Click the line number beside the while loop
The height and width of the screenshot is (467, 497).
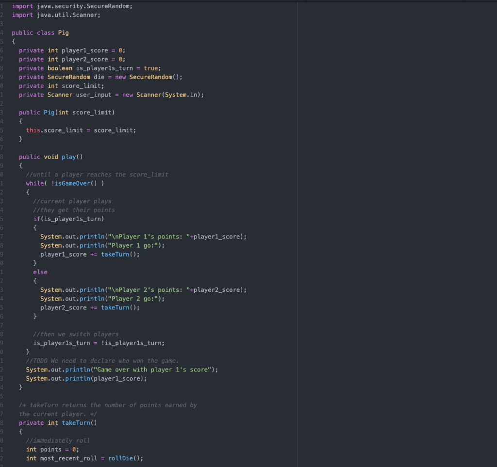(x=2, y=183)
